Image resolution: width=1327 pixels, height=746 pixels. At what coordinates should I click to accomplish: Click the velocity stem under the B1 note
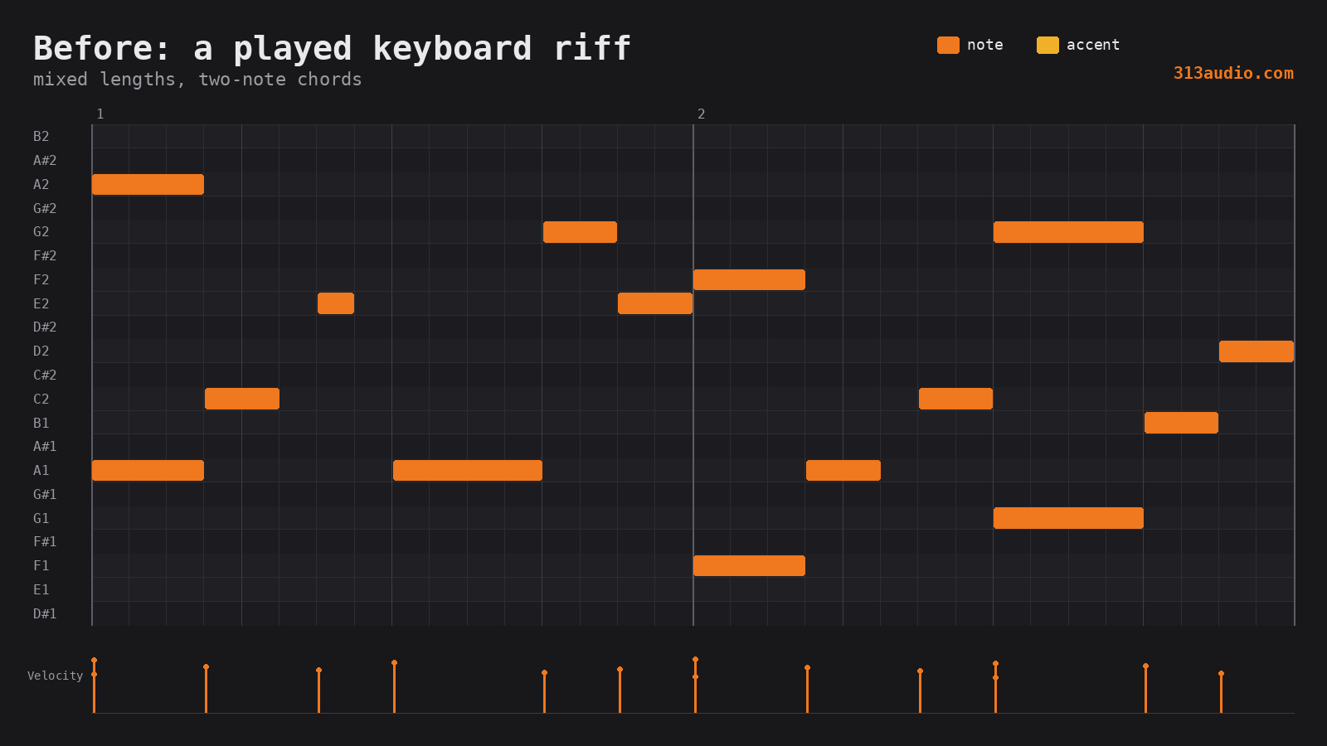pos(1145,689)
